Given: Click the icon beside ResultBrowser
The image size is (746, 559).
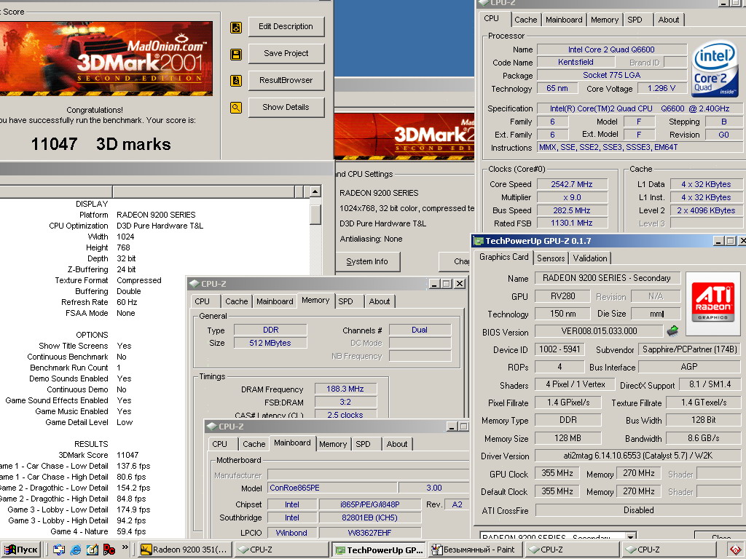Looking at the screenshot, I should coord(236,80).
